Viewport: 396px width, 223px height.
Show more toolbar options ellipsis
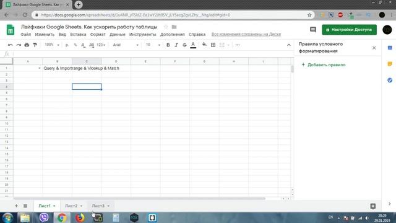238,45
